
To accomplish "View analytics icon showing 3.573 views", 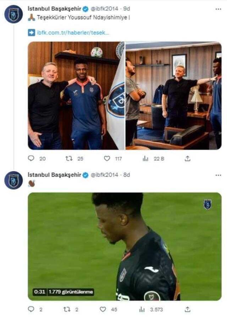I will click(x=142, y=309).
